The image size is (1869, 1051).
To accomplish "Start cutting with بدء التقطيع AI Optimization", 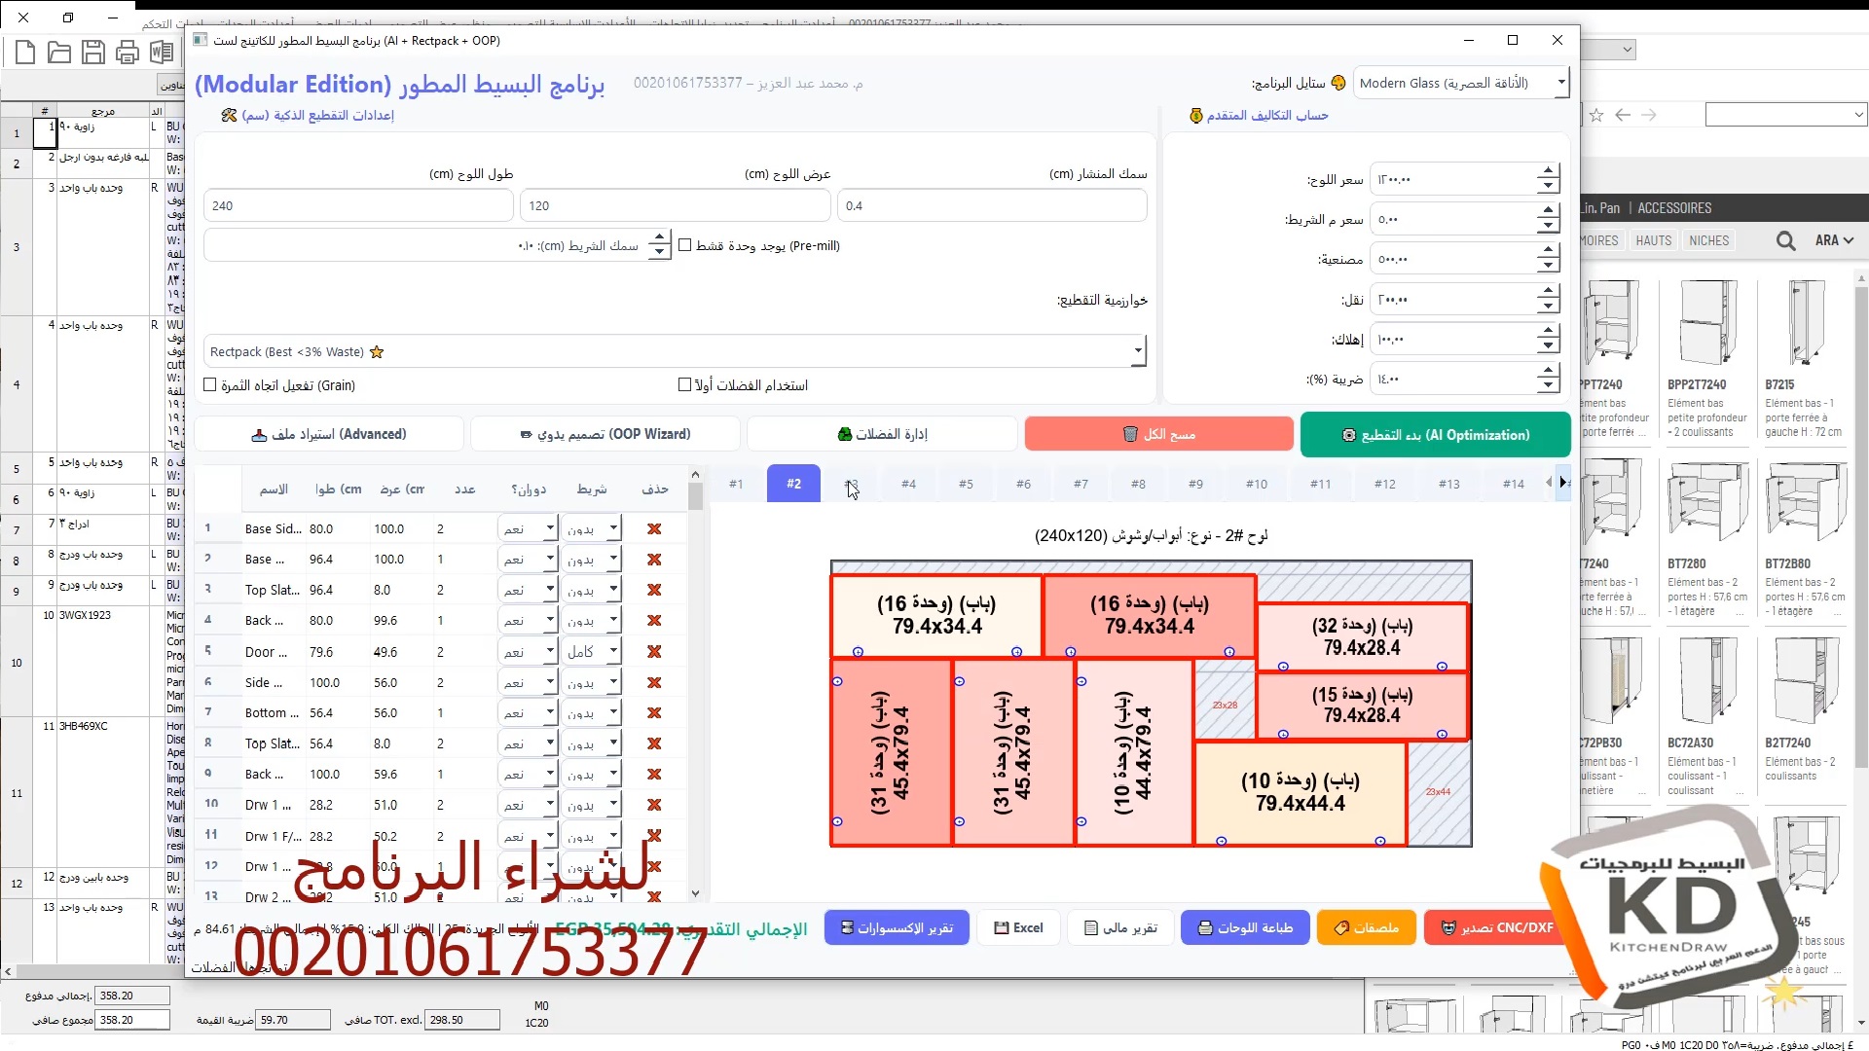I will [1435, 434].
